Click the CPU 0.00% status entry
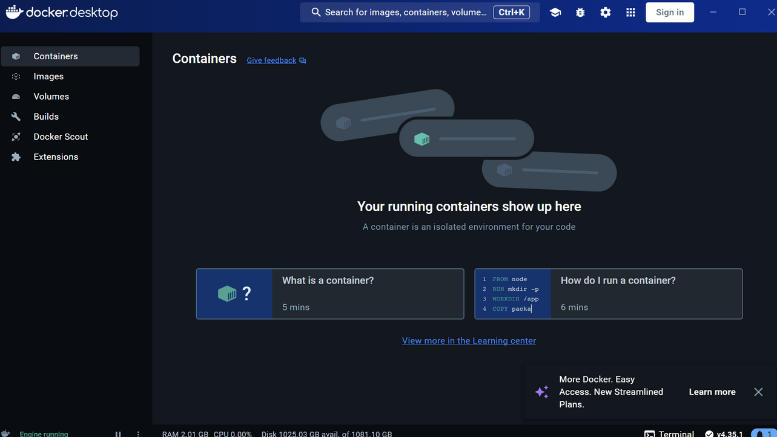Viewport: 777px width, 437px height. [x=233, y=434]
